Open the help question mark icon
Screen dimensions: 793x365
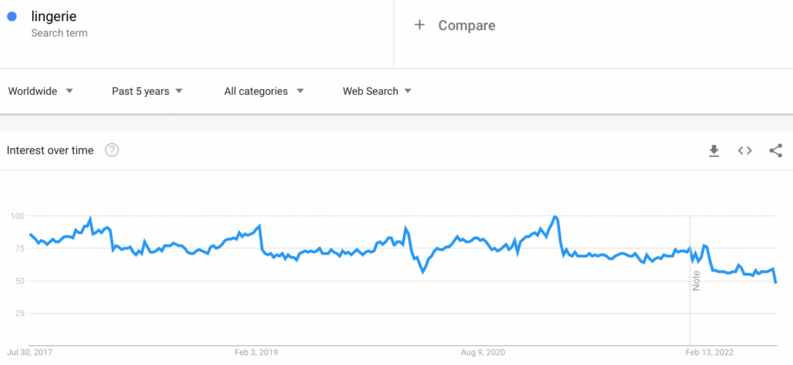click(112, 150)
